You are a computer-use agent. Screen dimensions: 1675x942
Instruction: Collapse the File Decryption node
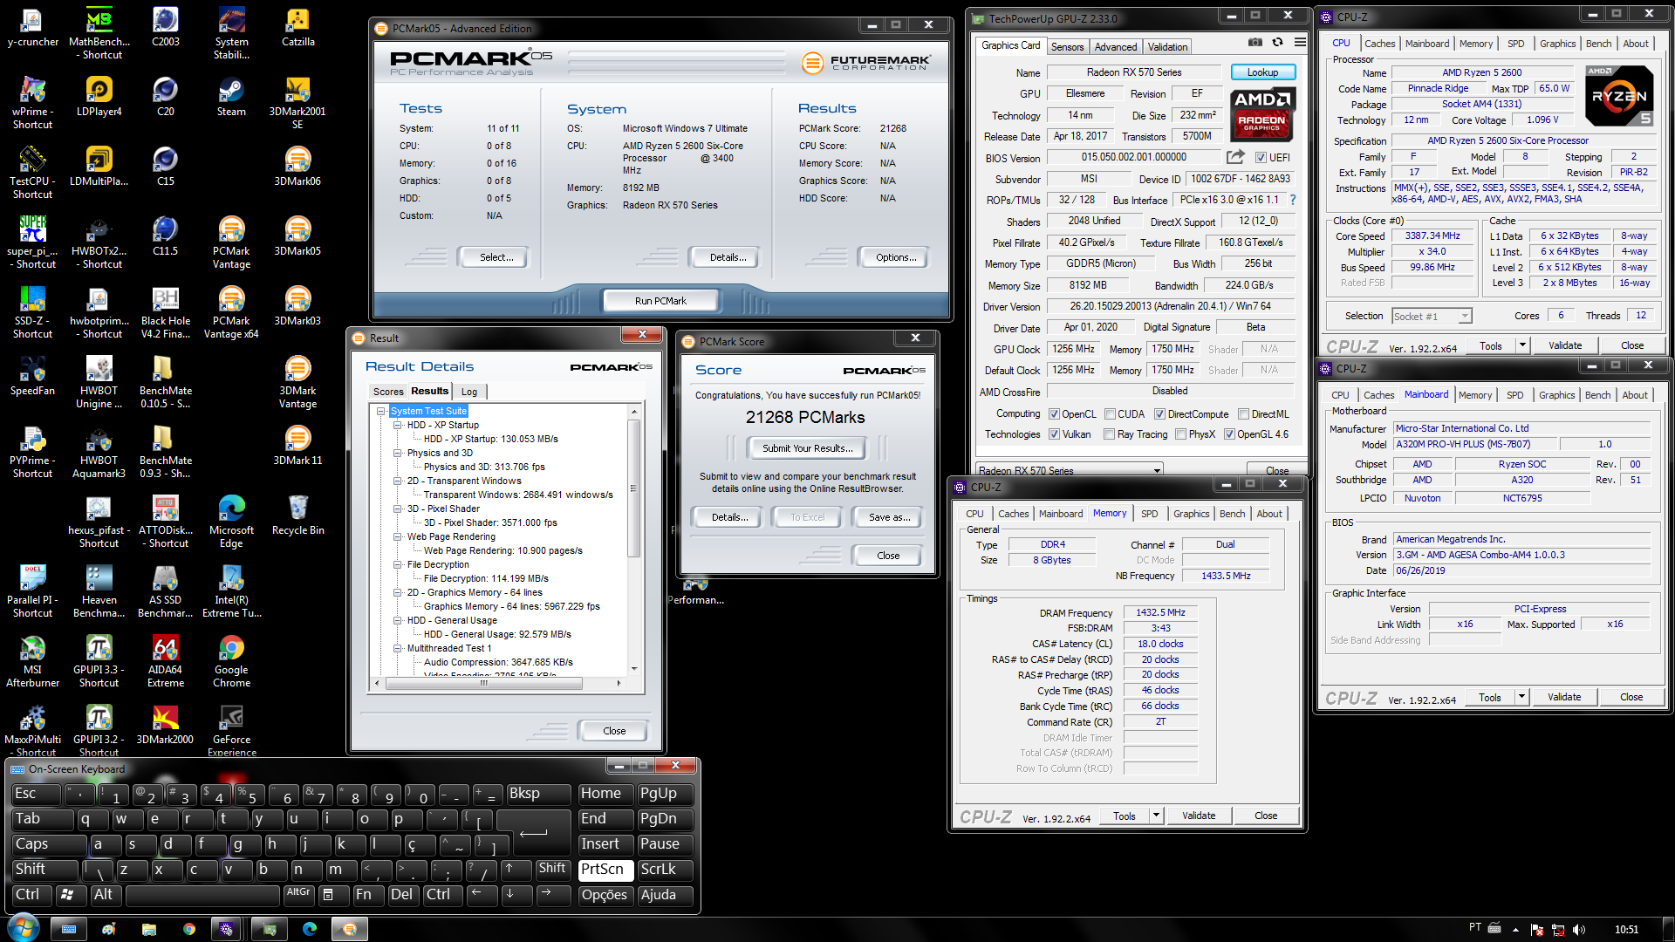[x=398, y=564]
